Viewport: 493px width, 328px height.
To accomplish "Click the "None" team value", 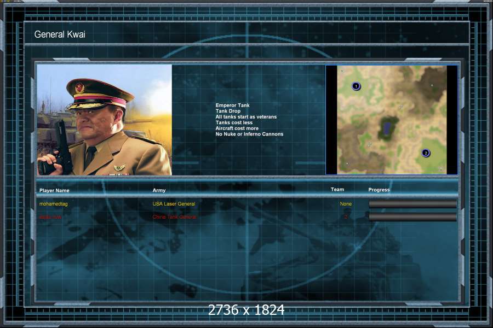I will tap(346, 204).
